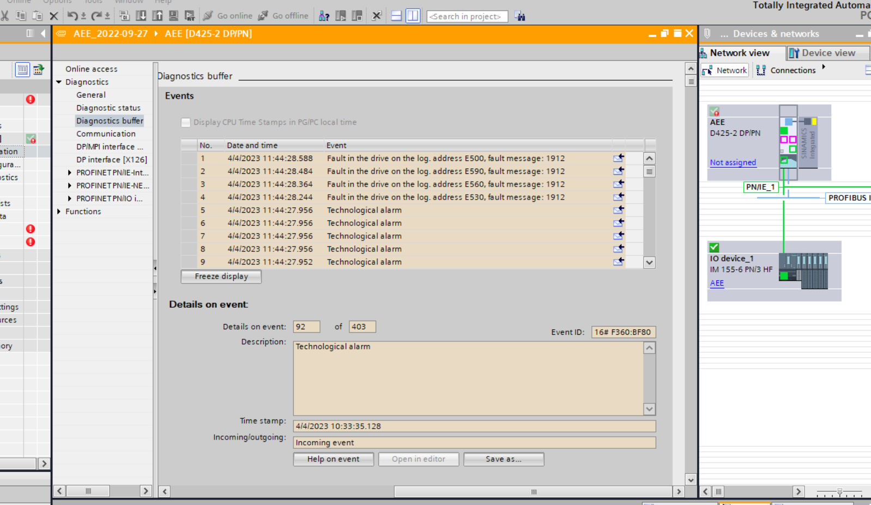
Task: Expand the PROFINET PN/IO interface node
Action: point(70,199)
